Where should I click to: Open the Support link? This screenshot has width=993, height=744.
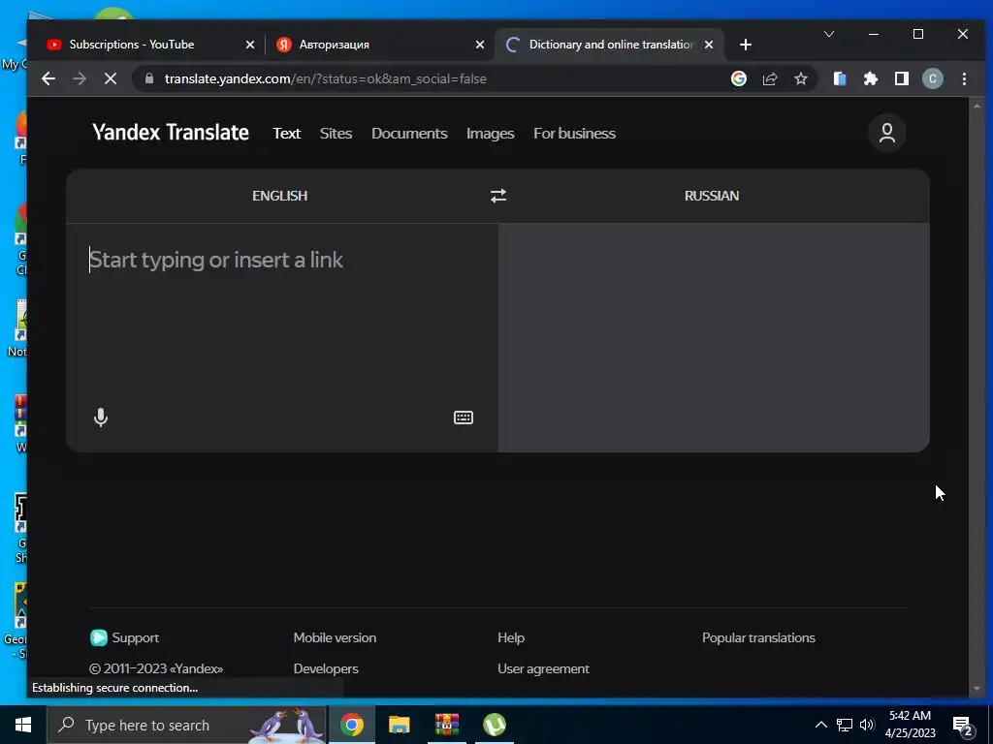point(125,637)
